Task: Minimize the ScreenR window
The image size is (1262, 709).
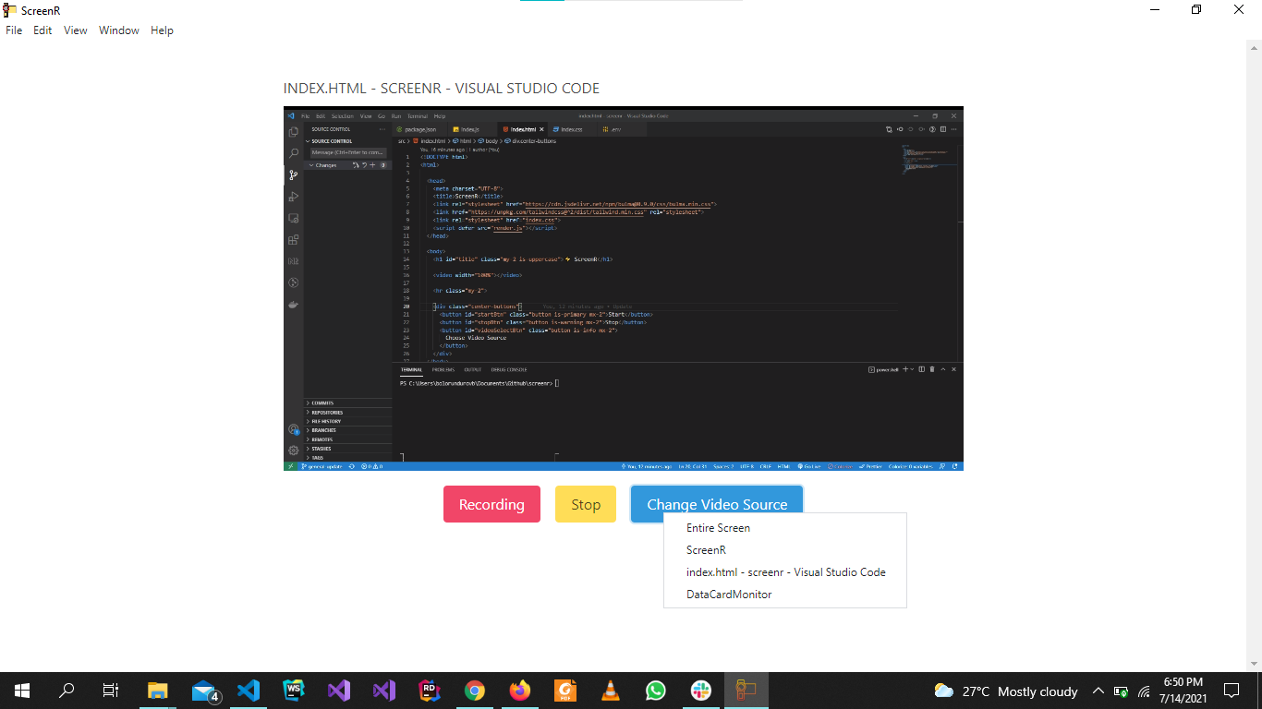Action: [x=1156, y=10]
